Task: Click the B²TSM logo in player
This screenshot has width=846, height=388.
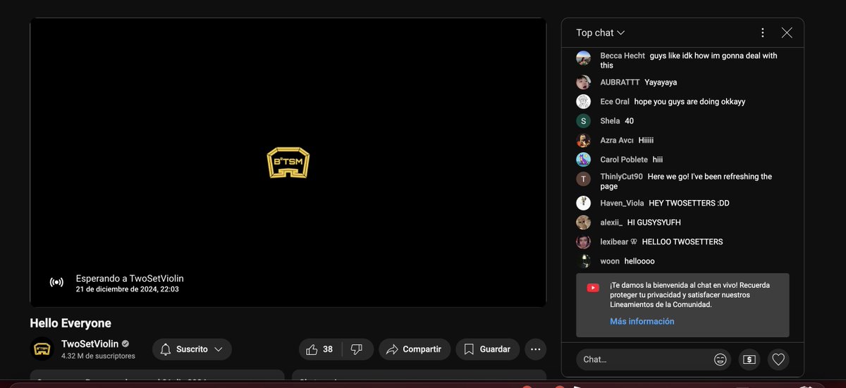Action: click(288, 162)
